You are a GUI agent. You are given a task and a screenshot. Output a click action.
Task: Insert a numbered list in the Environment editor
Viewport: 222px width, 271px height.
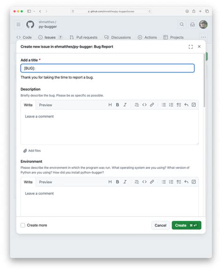click(171, 182)
